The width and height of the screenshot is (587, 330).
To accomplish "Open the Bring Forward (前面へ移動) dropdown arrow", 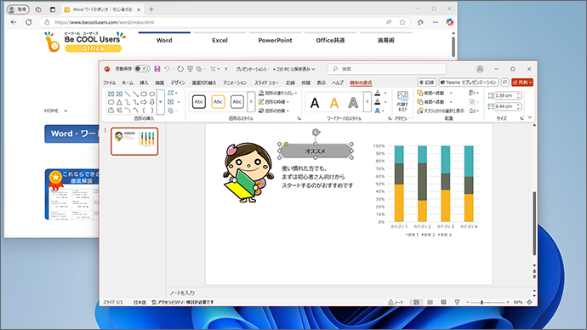I will (x=451, y=93).
